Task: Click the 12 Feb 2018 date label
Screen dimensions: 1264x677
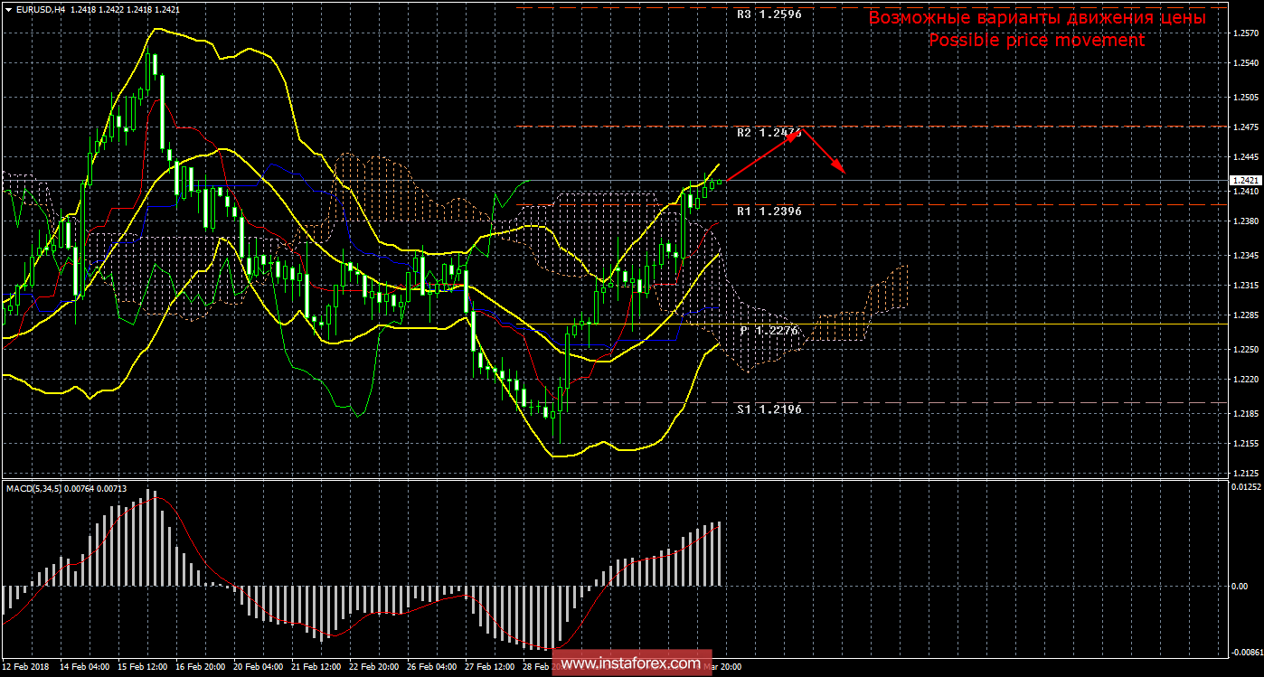Action: click(x=27, y=667)
